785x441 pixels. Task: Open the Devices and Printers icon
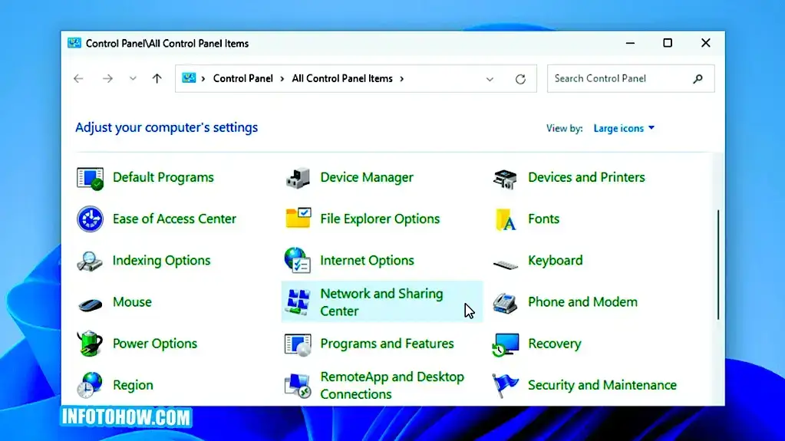pos(505,179)
